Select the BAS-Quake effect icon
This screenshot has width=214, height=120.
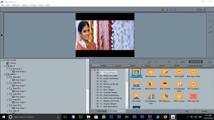point(136,84)
